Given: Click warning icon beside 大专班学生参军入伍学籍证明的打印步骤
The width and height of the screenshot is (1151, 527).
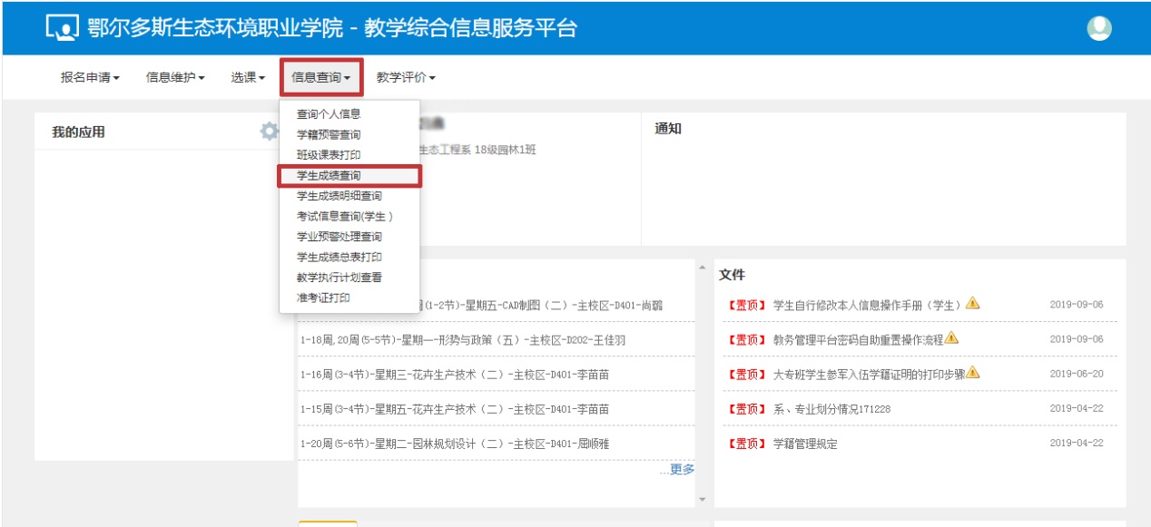Looking at the screenshot, I should [x=972, y=372].
